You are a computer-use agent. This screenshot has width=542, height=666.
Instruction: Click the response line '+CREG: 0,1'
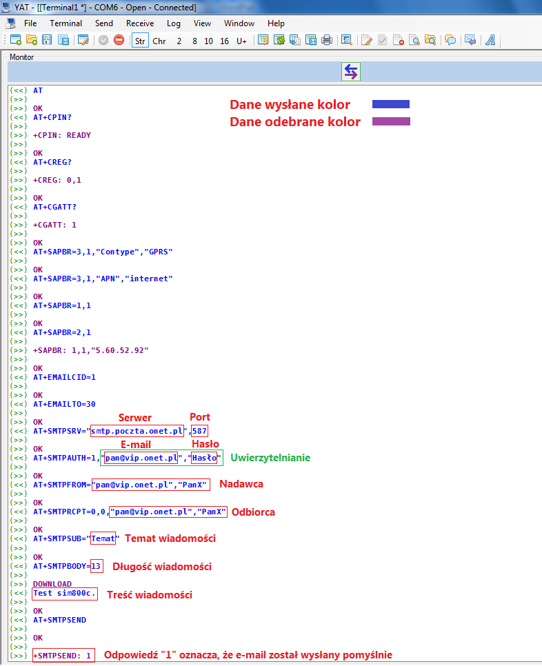tap(57, 180)
